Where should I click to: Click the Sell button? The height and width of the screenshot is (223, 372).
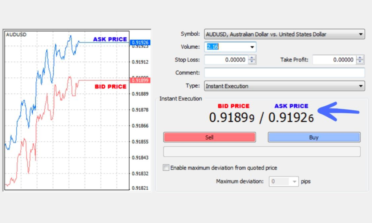[x=209, y=137]
